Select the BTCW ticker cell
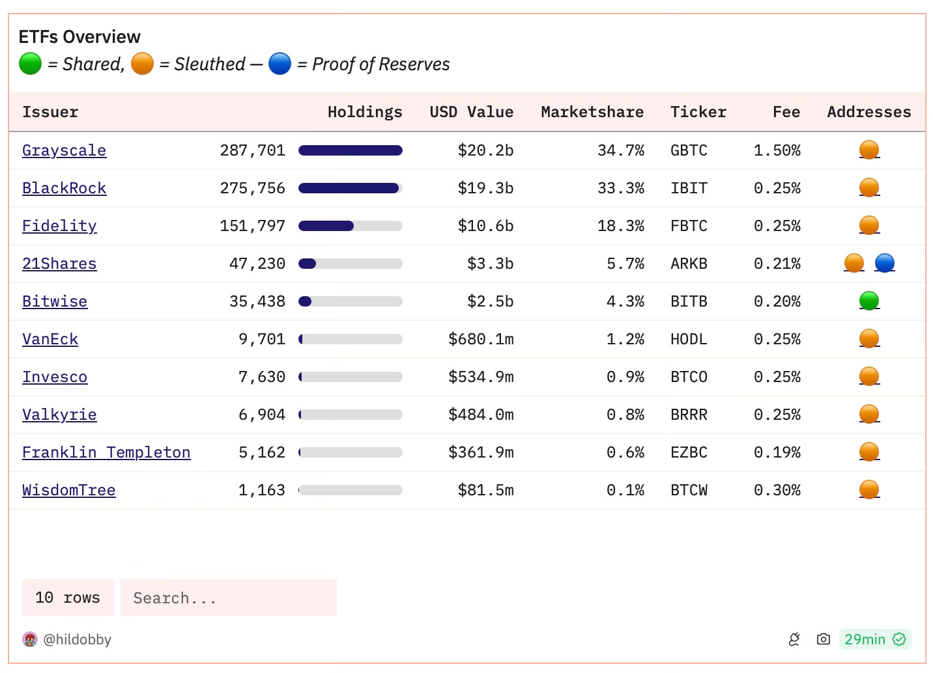Screen dimensions: 933x673 click(689, 490)
